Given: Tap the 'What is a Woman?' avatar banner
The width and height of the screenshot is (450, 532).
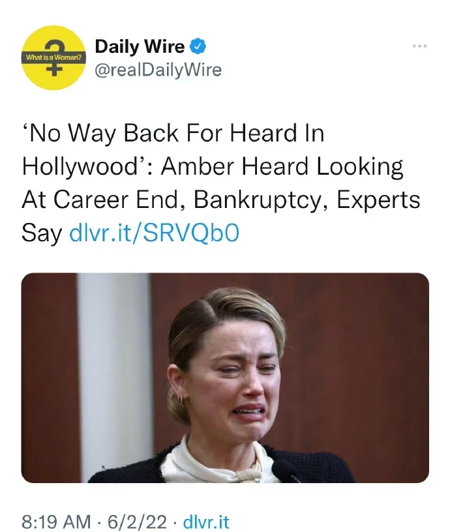Looking at the screenshot, I should (53, 57).
